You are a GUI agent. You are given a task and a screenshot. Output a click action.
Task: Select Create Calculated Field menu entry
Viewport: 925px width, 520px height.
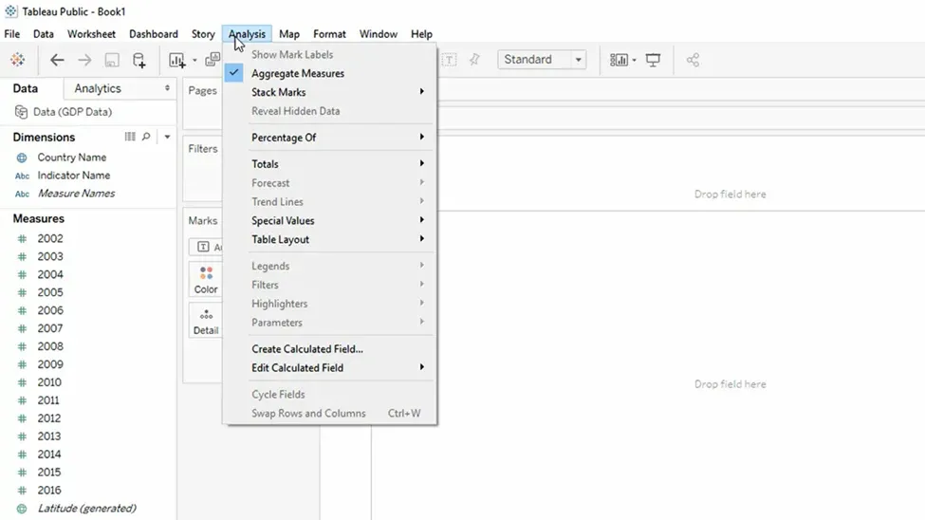coord(306,349)
